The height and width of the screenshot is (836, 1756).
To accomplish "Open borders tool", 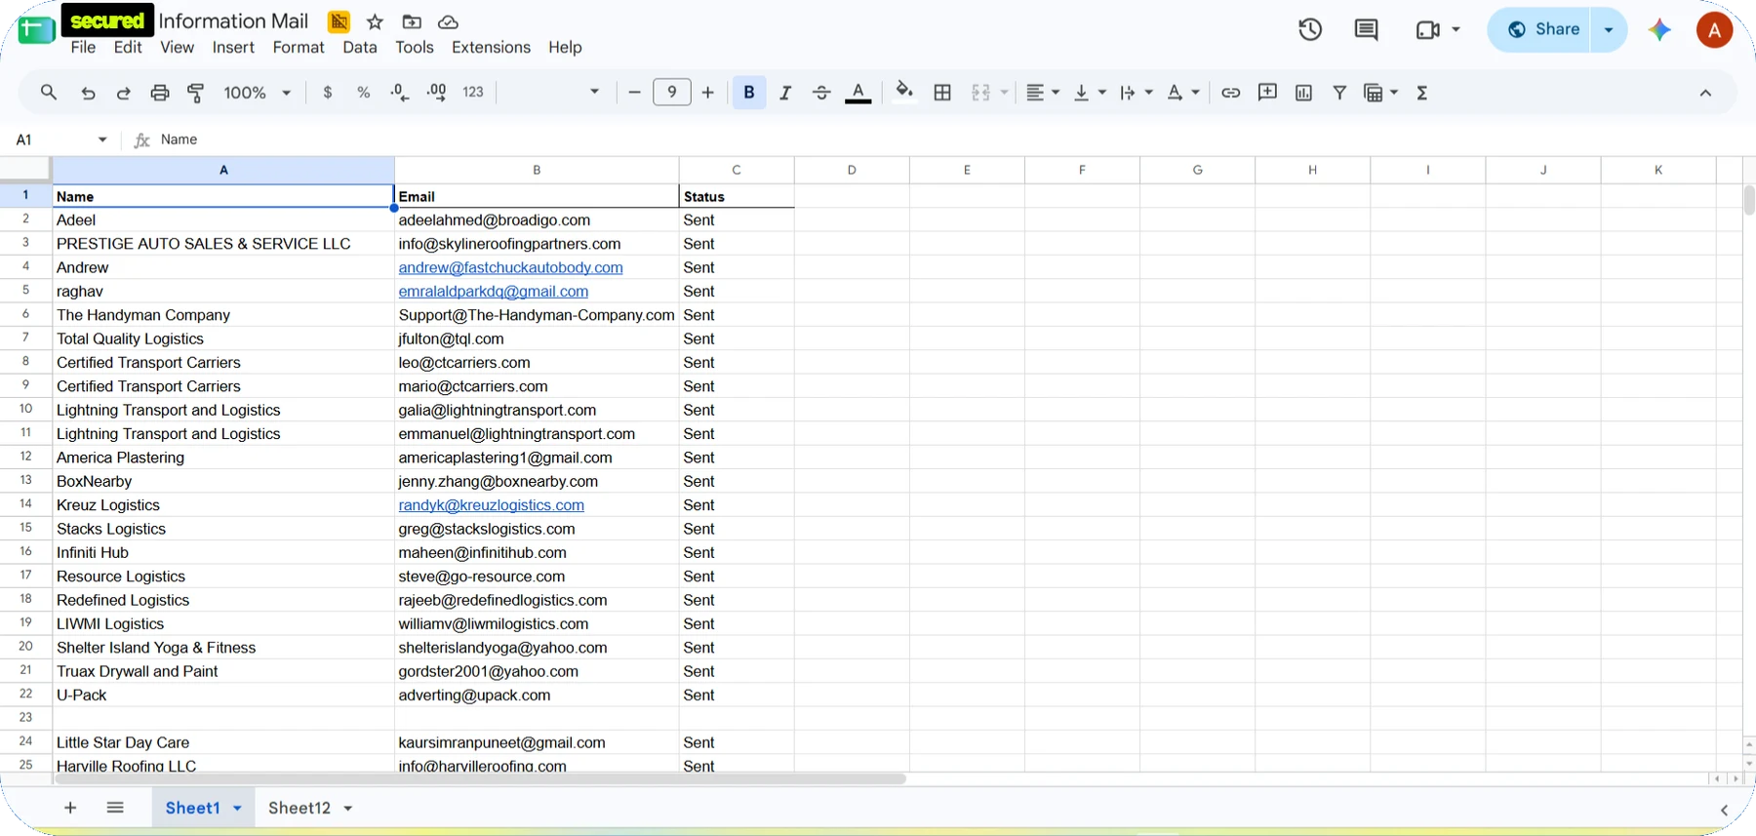I will click(x=942, y=93).
